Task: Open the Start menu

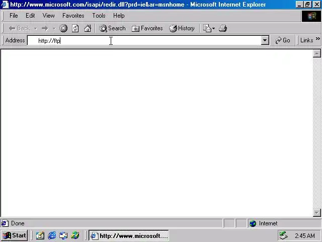Action: [15, 235]
